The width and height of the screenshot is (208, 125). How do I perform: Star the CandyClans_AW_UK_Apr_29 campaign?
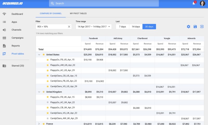click(x=48, y=118)
